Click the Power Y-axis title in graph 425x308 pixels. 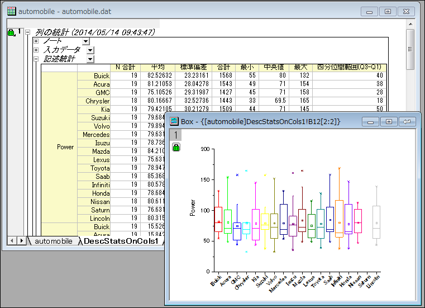(x=193, y=208)
